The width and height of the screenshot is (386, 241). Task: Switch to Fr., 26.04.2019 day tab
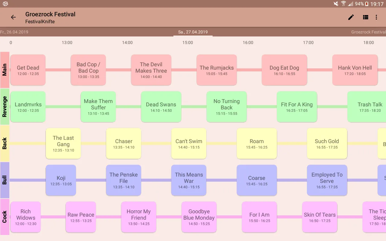click(14, 32)
